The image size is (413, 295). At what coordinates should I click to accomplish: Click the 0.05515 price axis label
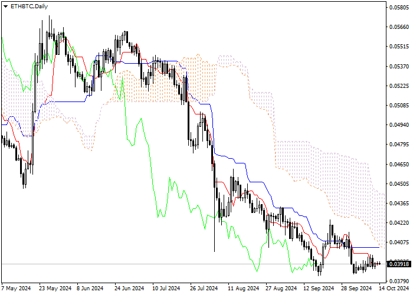399,47
